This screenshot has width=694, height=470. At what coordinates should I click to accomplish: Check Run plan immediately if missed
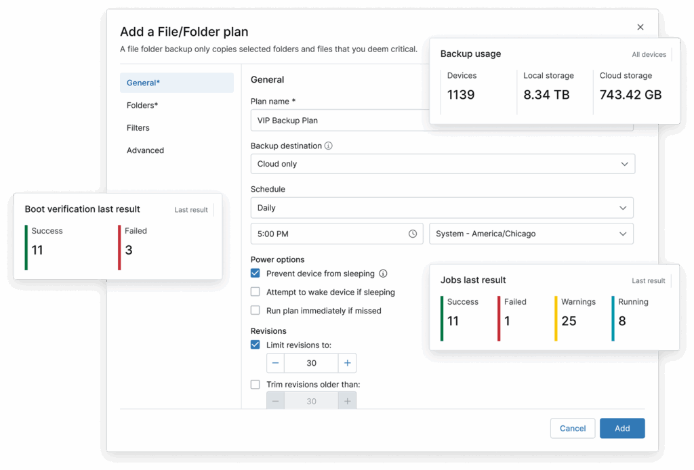coord(256,310)
